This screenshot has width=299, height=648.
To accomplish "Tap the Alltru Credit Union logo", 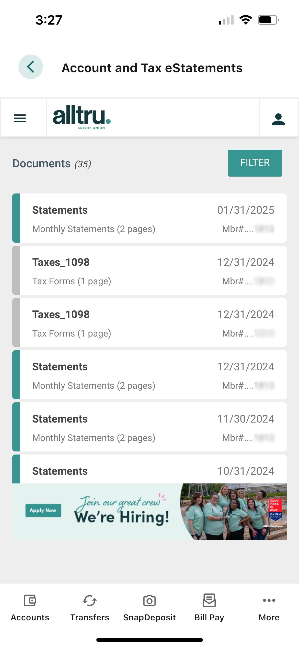I will (82, 117).
